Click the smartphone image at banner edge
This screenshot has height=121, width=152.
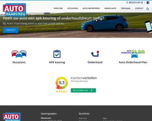click(148, 27)
